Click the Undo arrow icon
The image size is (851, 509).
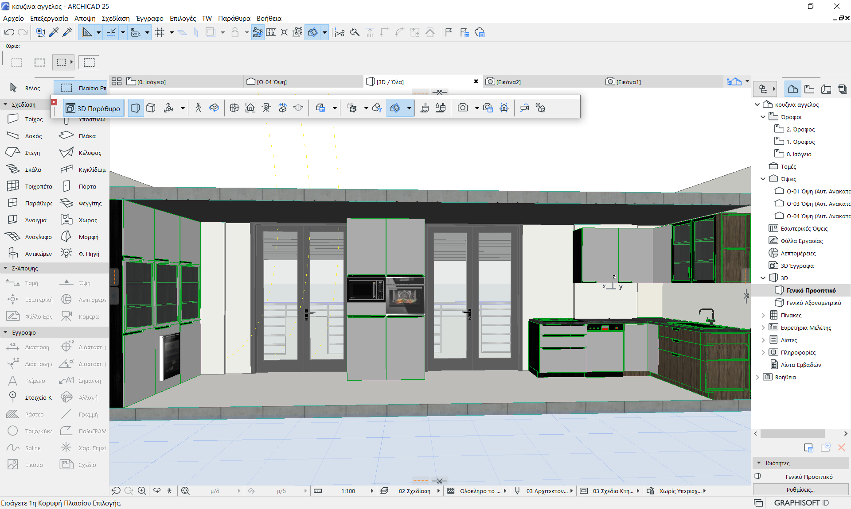click(9, 32)
